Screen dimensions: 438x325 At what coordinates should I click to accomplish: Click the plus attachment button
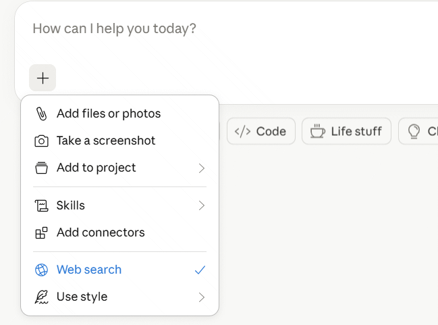coord(43,78)
